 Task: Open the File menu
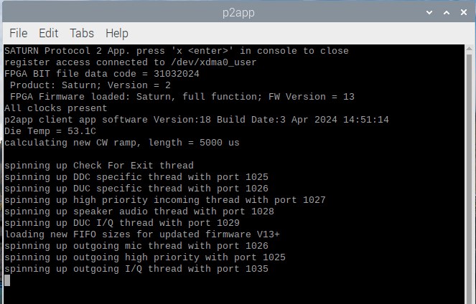18,33
